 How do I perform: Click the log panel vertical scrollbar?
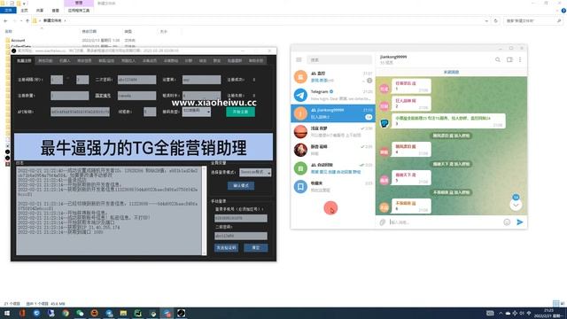(x=205, y=211)
